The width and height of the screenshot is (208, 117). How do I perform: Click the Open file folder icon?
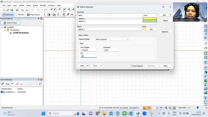click(7, 10)
